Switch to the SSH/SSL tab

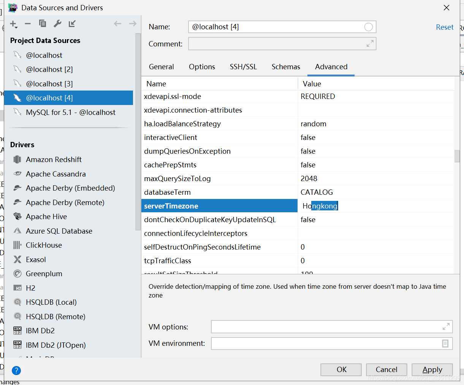243,67
